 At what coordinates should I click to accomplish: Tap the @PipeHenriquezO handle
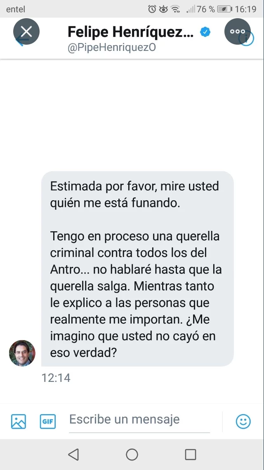pos(112,48)
